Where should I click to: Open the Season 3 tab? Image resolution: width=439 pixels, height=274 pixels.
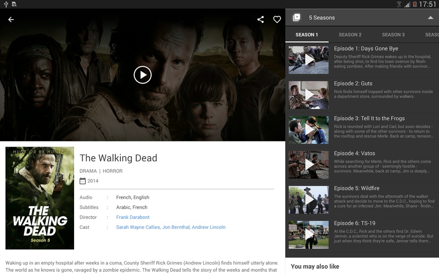393,35
